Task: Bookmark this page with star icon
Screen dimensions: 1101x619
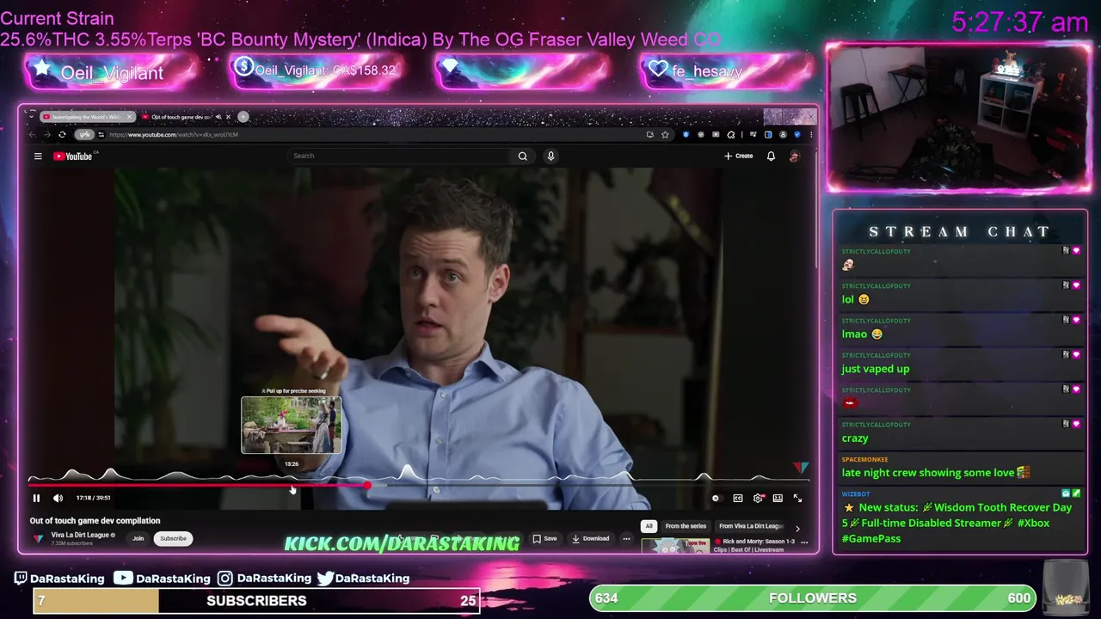Action: pos(665,134)
